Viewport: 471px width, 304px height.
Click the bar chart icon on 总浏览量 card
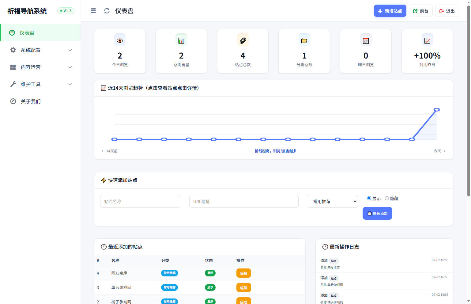tap(181, 40)
